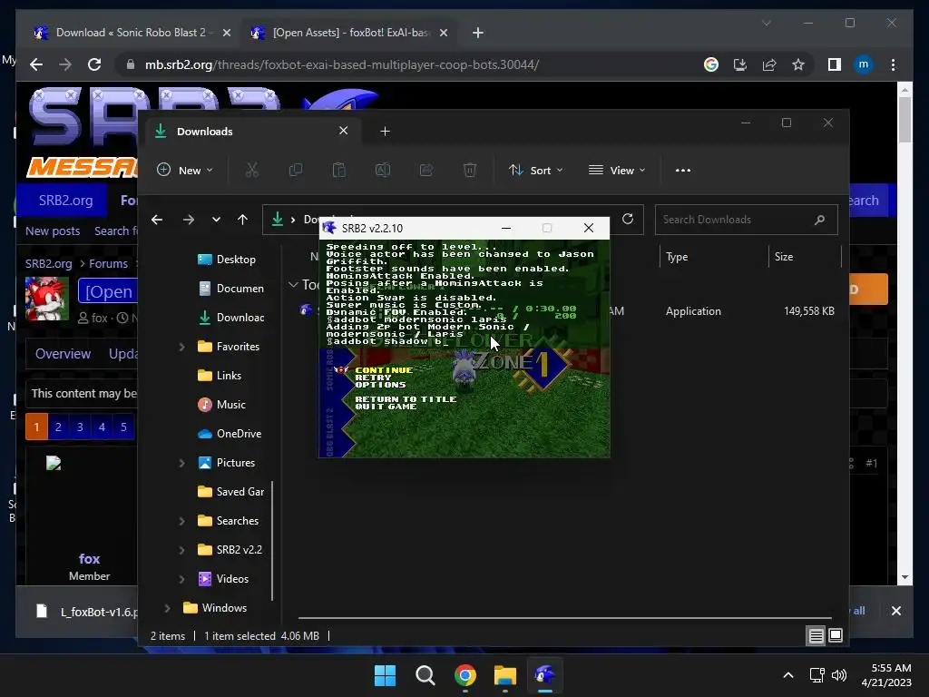
Task: Close the Downloads Explorer tab
Action: (343, 131)
